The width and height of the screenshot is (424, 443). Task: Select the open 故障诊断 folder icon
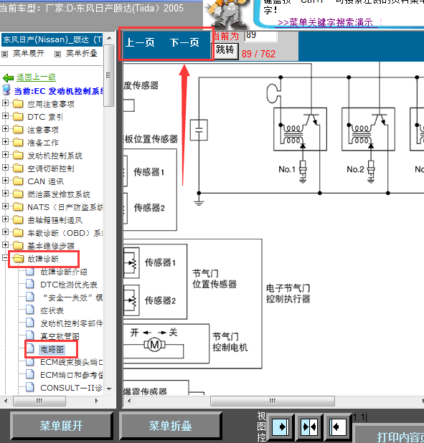click(x=19, y=259)
